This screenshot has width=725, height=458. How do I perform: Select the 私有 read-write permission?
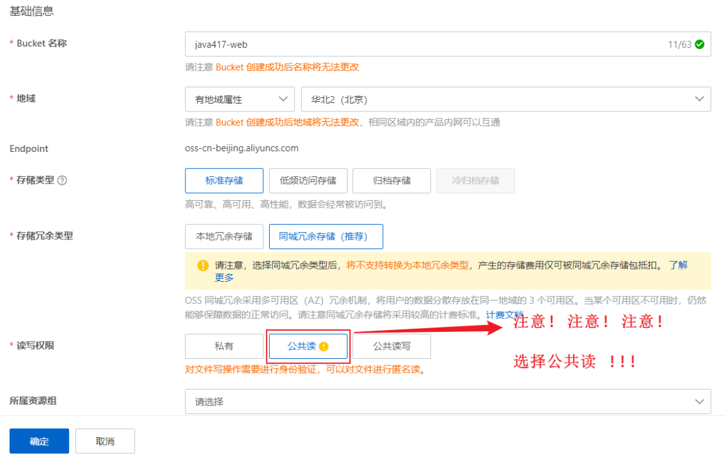pos(224,346)
